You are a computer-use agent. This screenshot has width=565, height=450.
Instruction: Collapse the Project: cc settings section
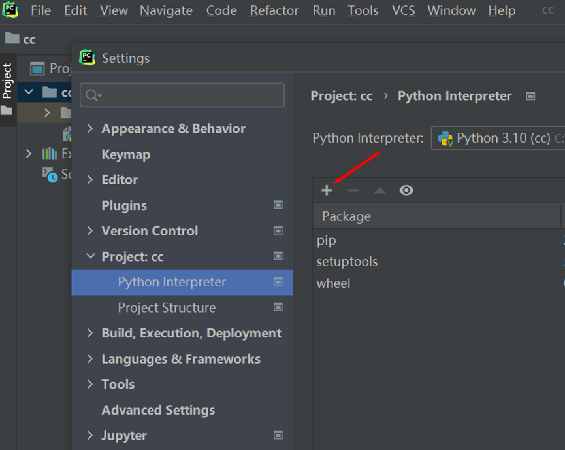coord(90,256)
